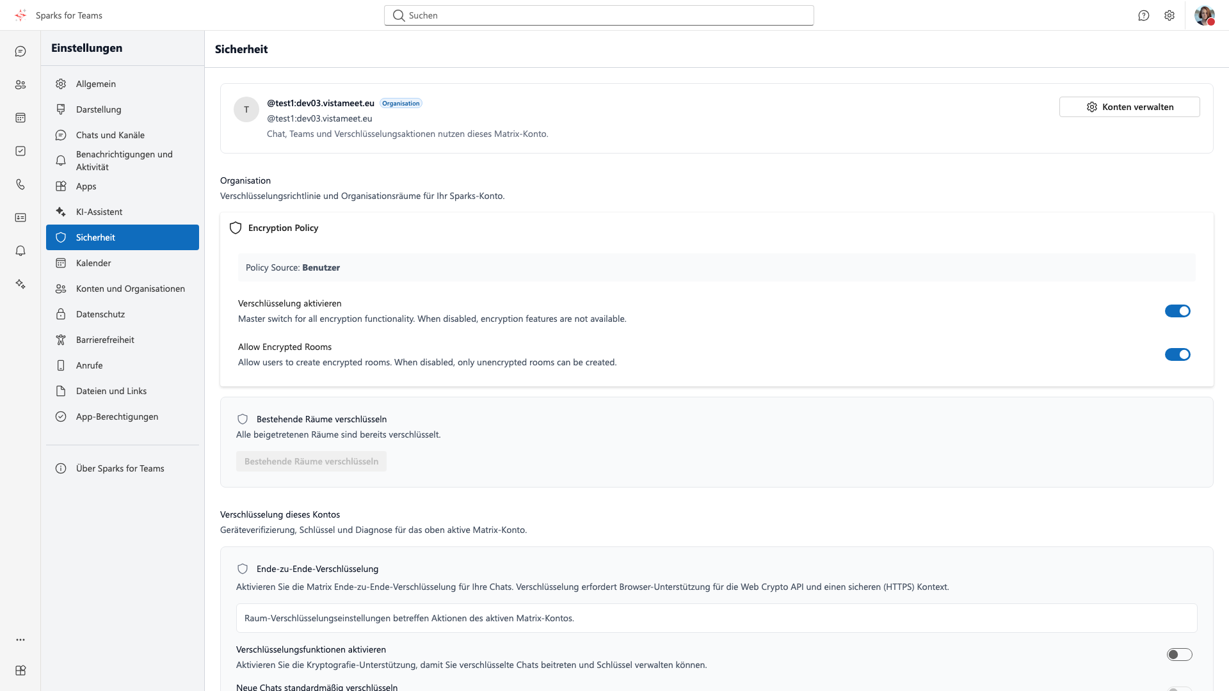The width and height of the screenshot is (1229, 691).
Task: Click the three-dots more icon in the left rail
Action: tap(20, 640)
